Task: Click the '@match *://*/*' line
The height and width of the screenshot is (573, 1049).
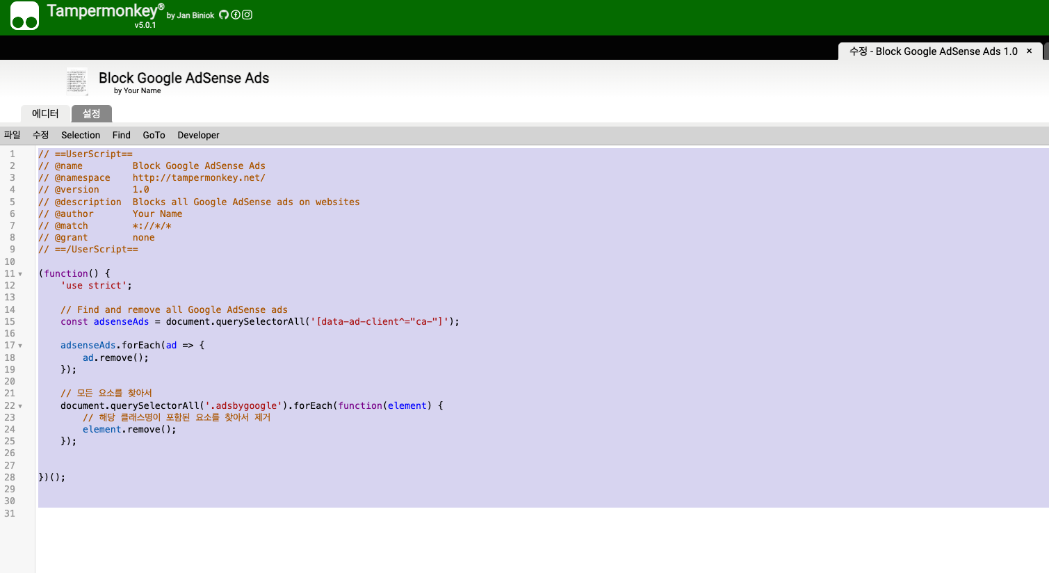Action: click(105, 225)
